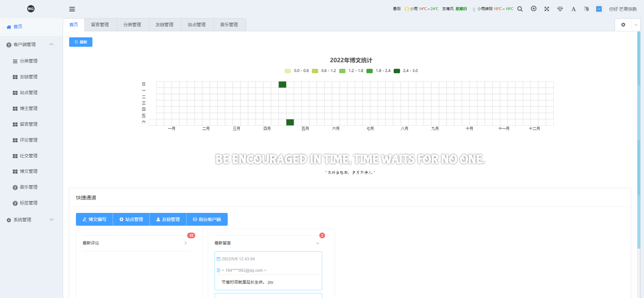Click the dark green heatmap cell on the Saturday row
The width and height of the screenshot is (644, 298).
[x=290, y=122]
